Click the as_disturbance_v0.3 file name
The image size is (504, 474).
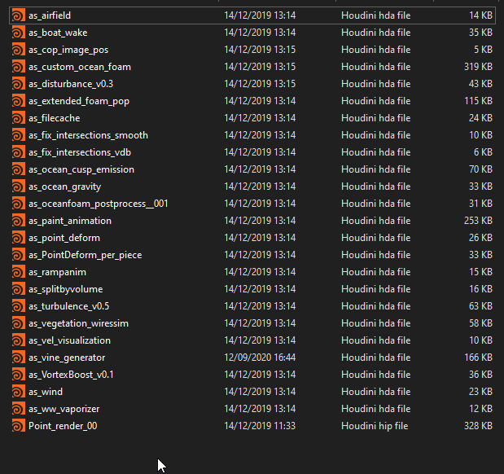71,84
